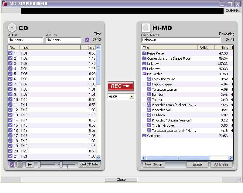Click the CD Album input field
The image size is (243, 193).
pos(63,40)
